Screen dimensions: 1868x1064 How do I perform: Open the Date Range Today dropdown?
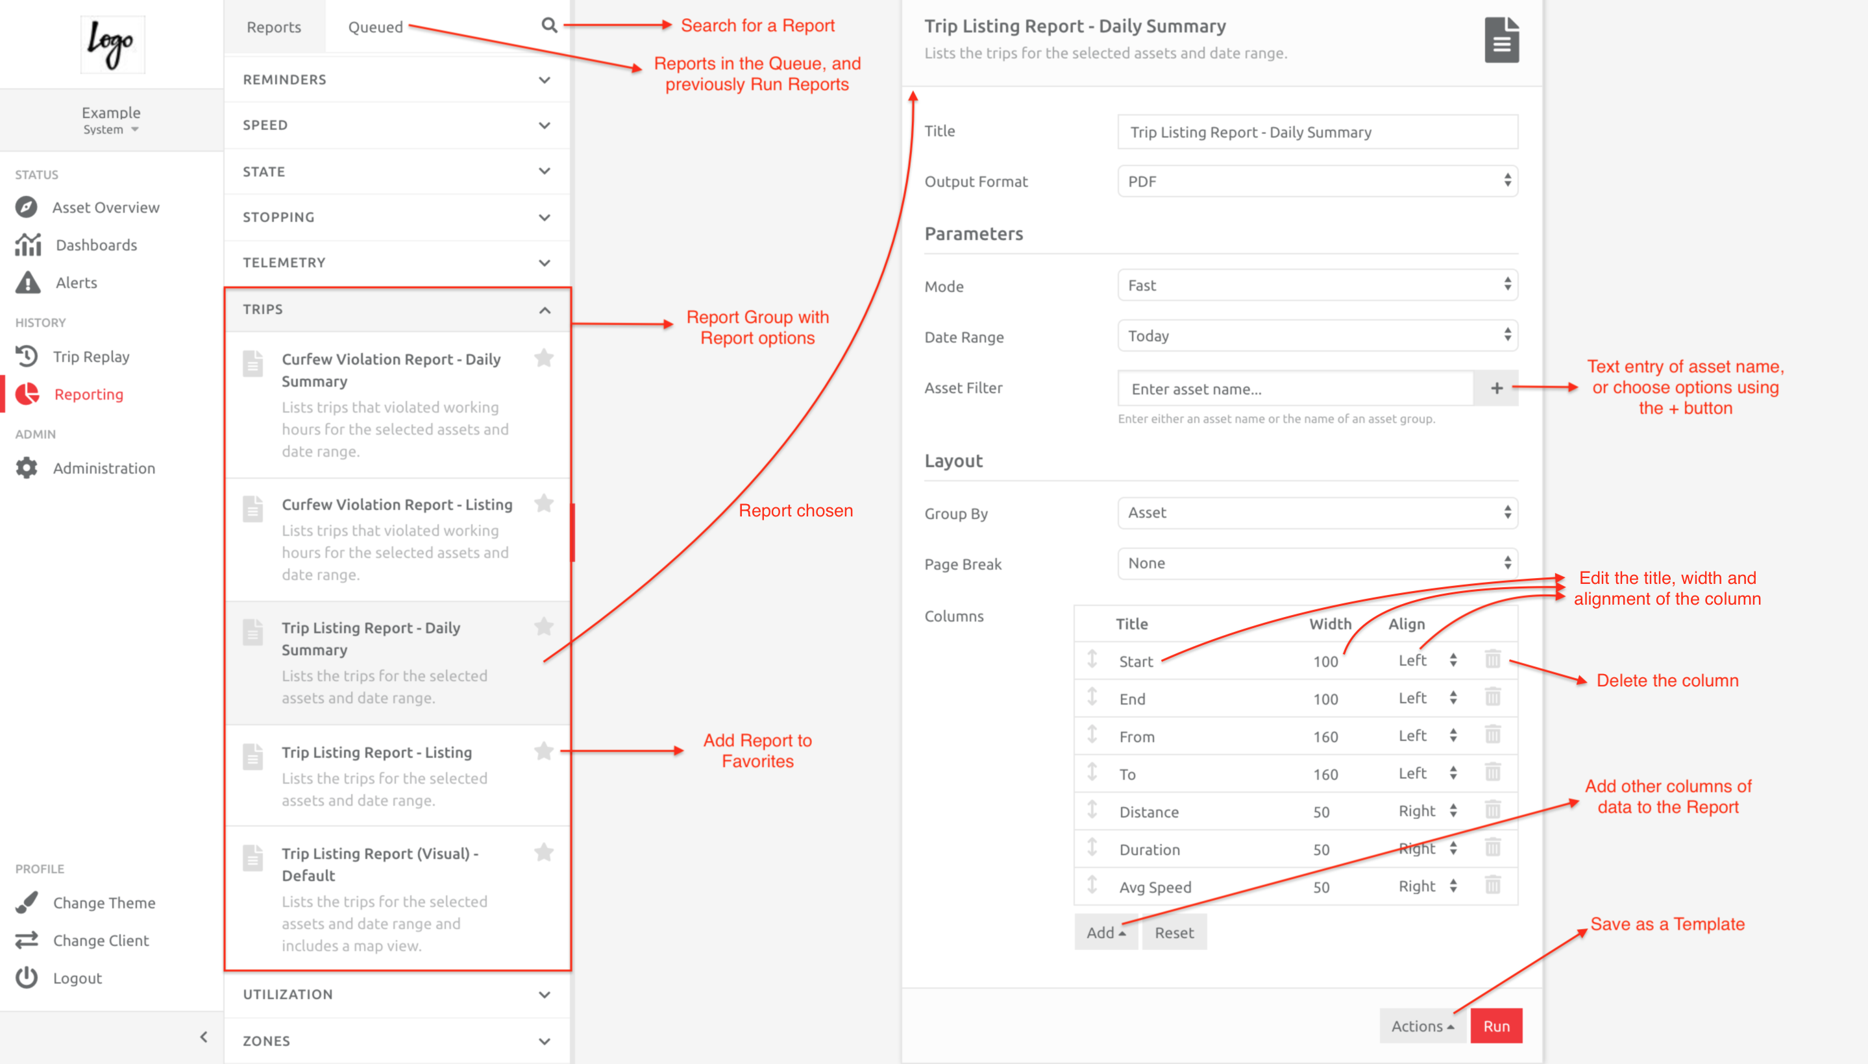pyautogui.click(x=1317, y=336)
